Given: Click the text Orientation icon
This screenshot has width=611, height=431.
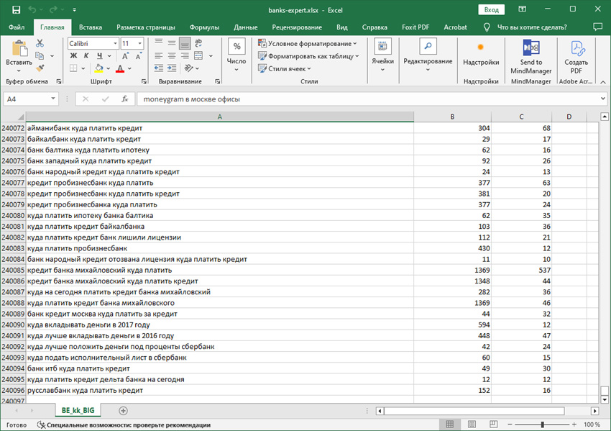Looking at the screenshot, I should [189, 68].
